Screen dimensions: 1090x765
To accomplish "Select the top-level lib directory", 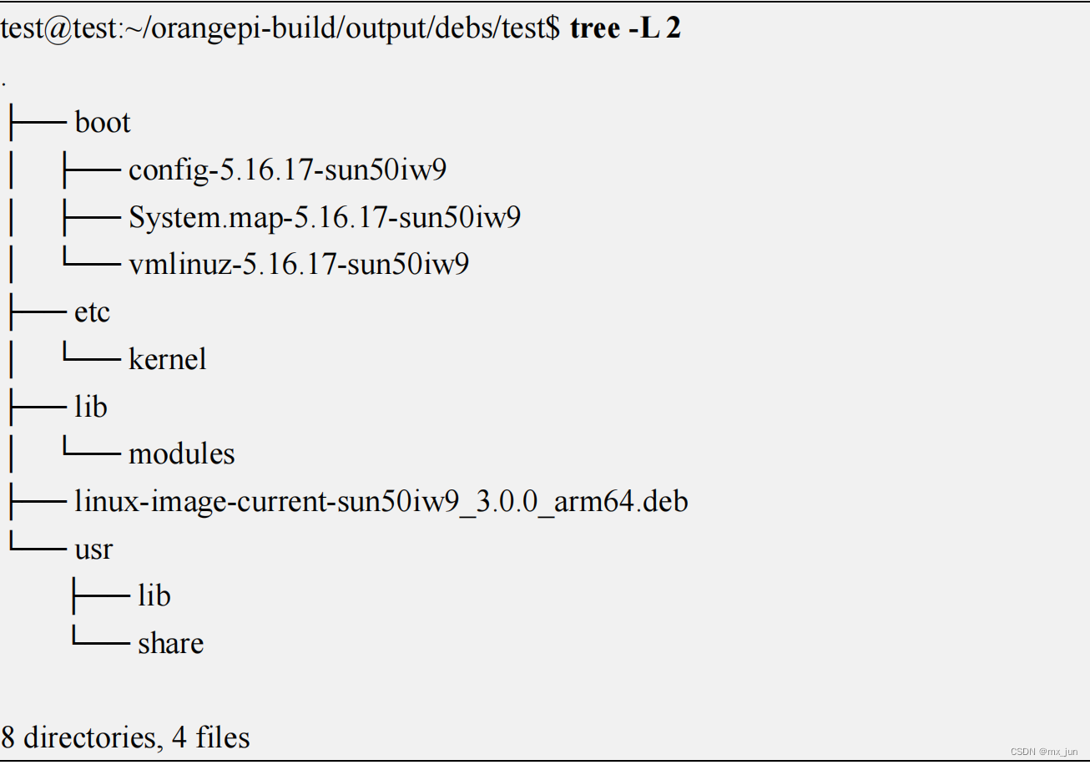I will (90, 407).
